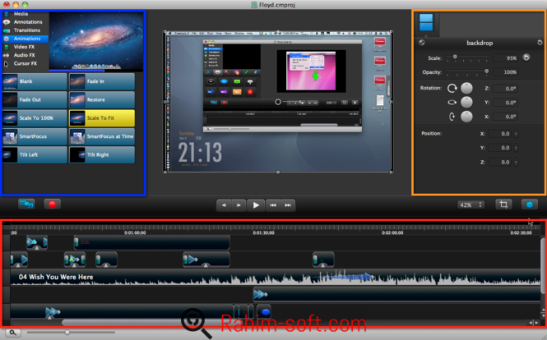This screenshot has height=340, width=547.
Task: Click the Position Y value field
Action: click(501, 148)
